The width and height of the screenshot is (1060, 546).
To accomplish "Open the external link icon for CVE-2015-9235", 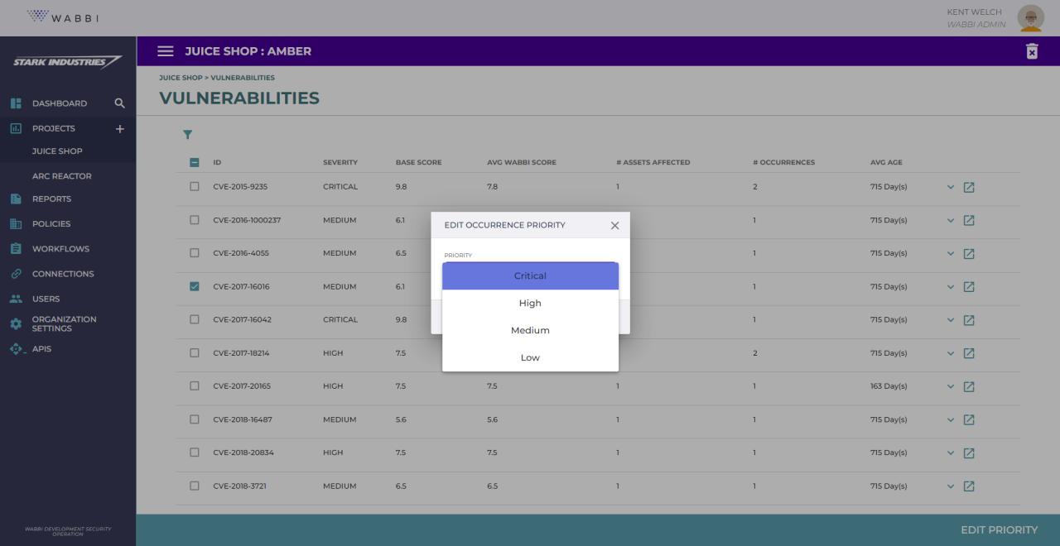I will pyautogui.click(x=969, y=187).
